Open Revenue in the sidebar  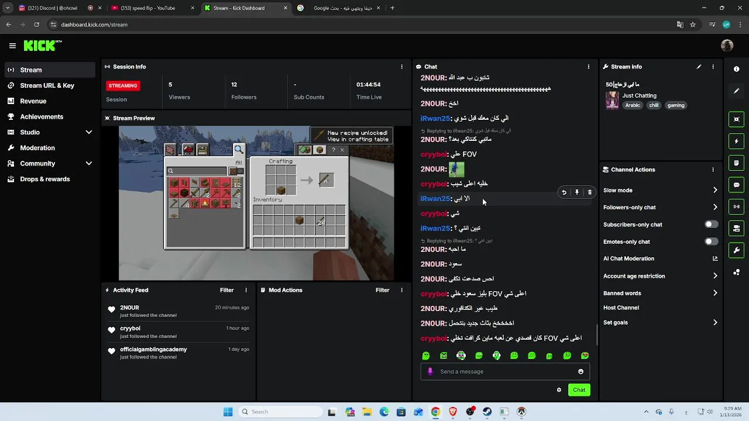coord(50,101)
